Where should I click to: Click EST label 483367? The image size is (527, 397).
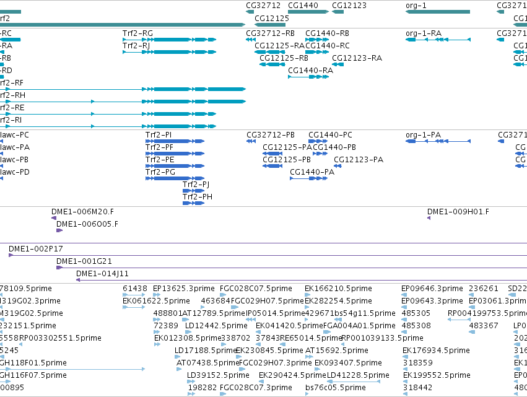pos(483,326)
